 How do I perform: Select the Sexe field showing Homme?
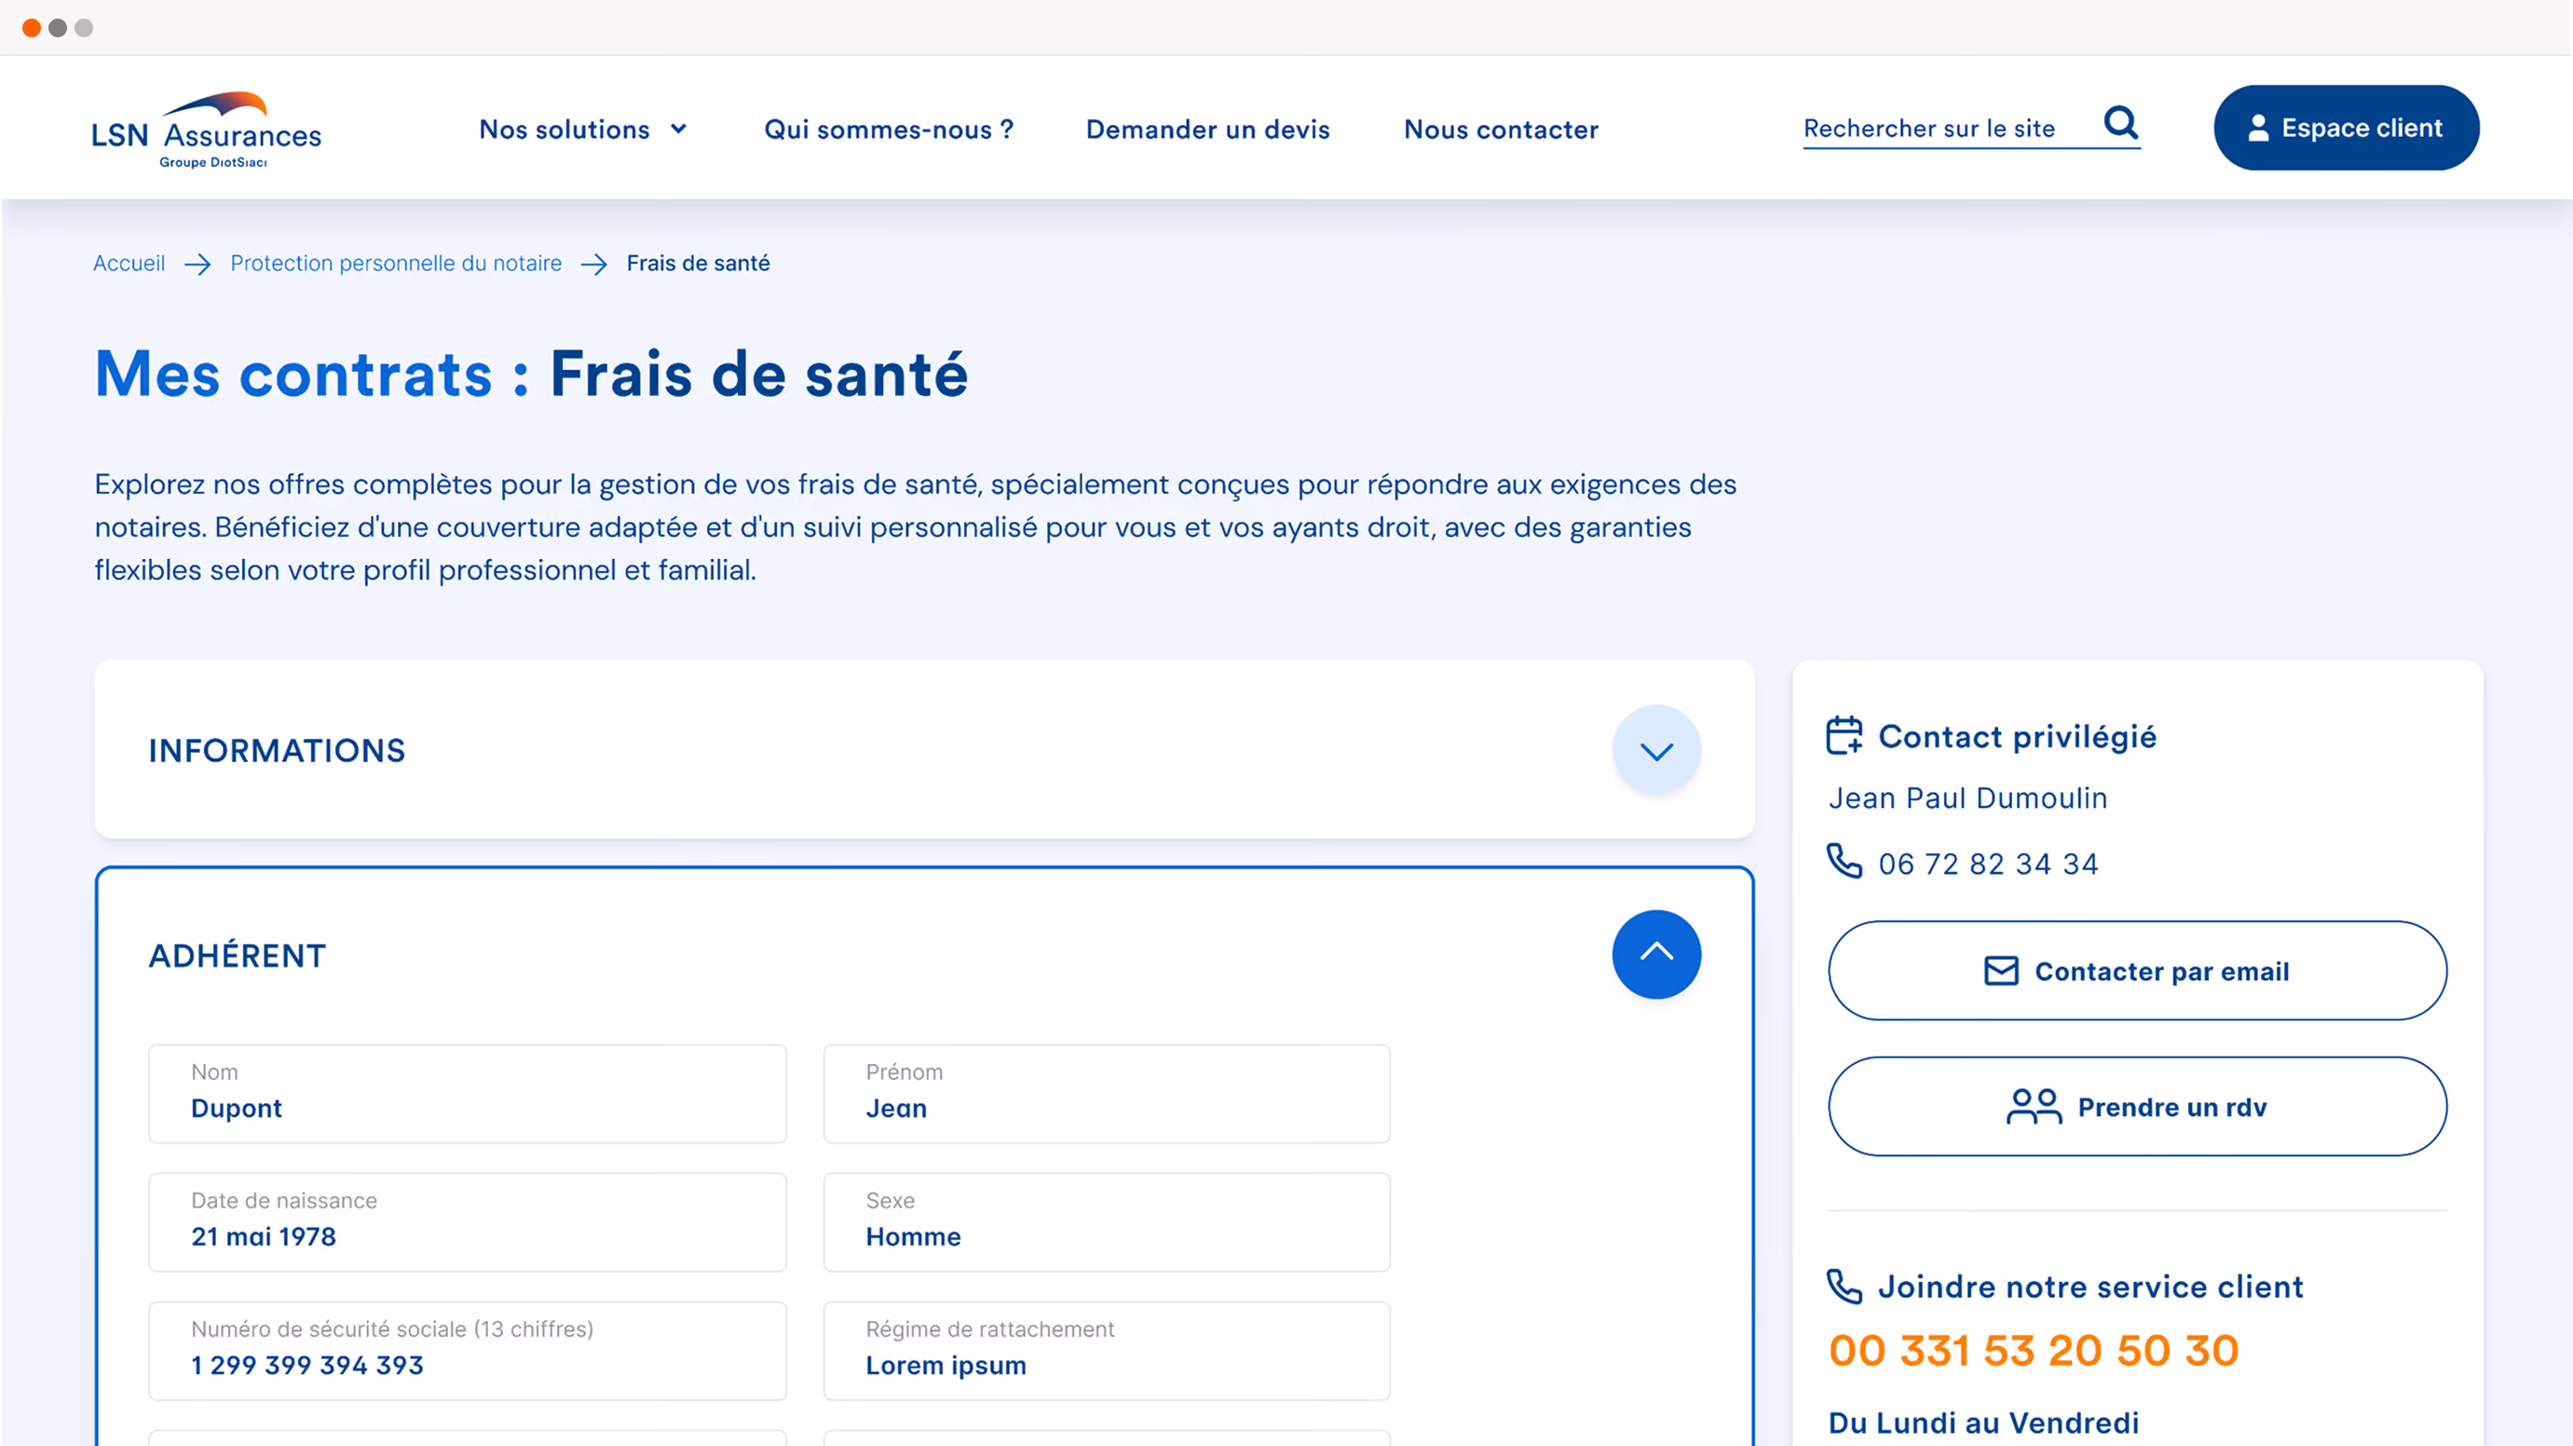click(x=1107, y=1222)
